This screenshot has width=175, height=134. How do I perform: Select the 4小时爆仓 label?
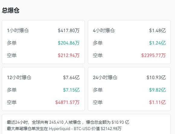point(104,31)
